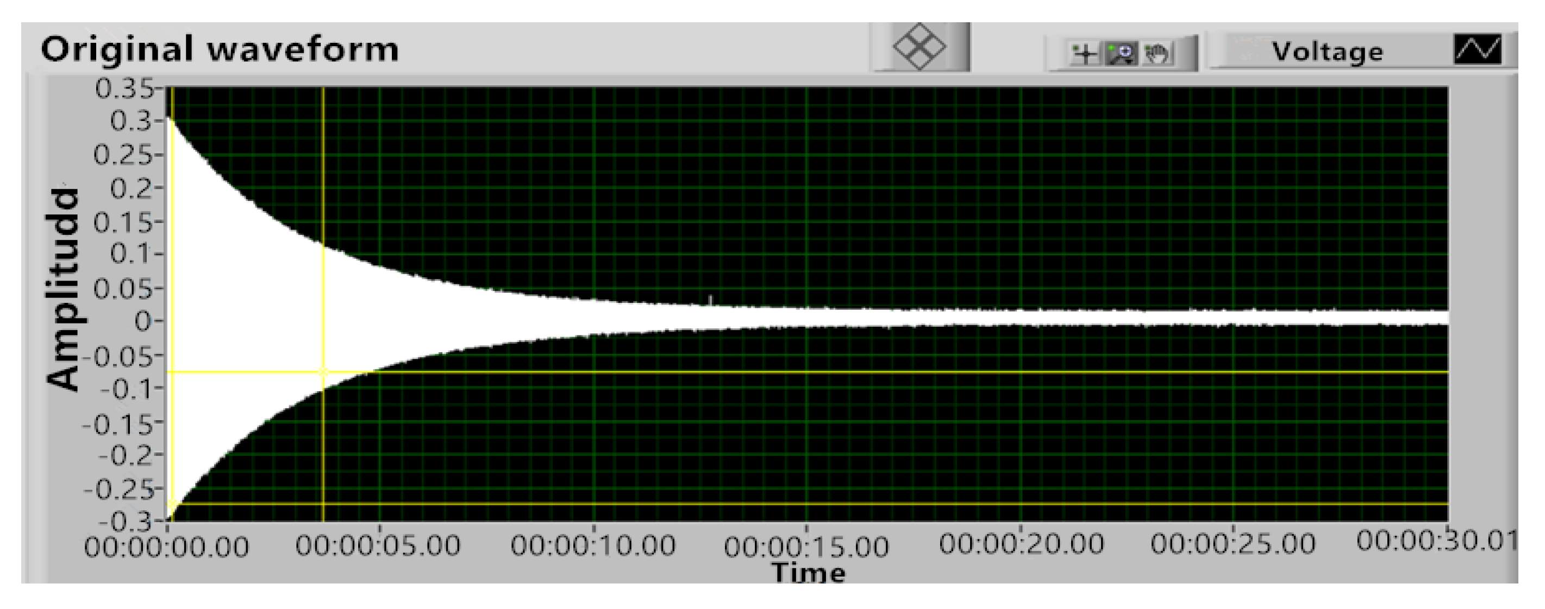
Task: Click the 00:00:30.01 end time scale value
Action: tap(1437, 541)
